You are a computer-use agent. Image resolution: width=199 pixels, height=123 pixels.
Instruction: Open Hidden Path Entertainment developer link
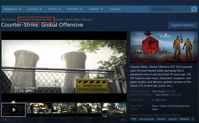click(x=174, y=106)
